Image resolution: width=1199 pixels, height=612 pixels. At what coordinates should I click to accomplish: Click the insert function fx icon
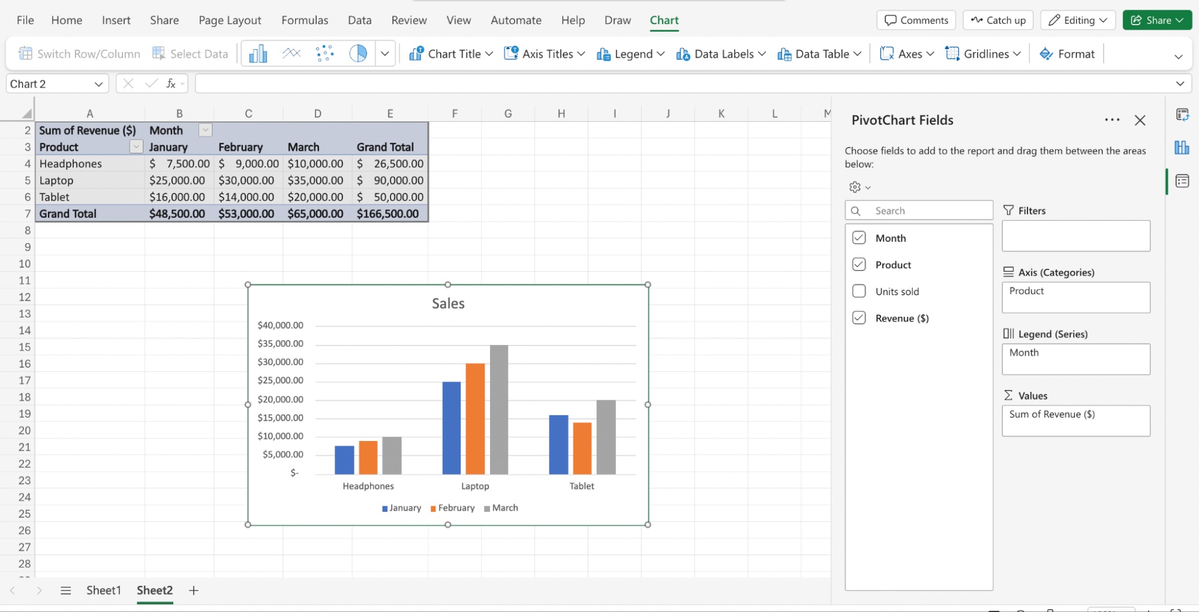(172, 84)
